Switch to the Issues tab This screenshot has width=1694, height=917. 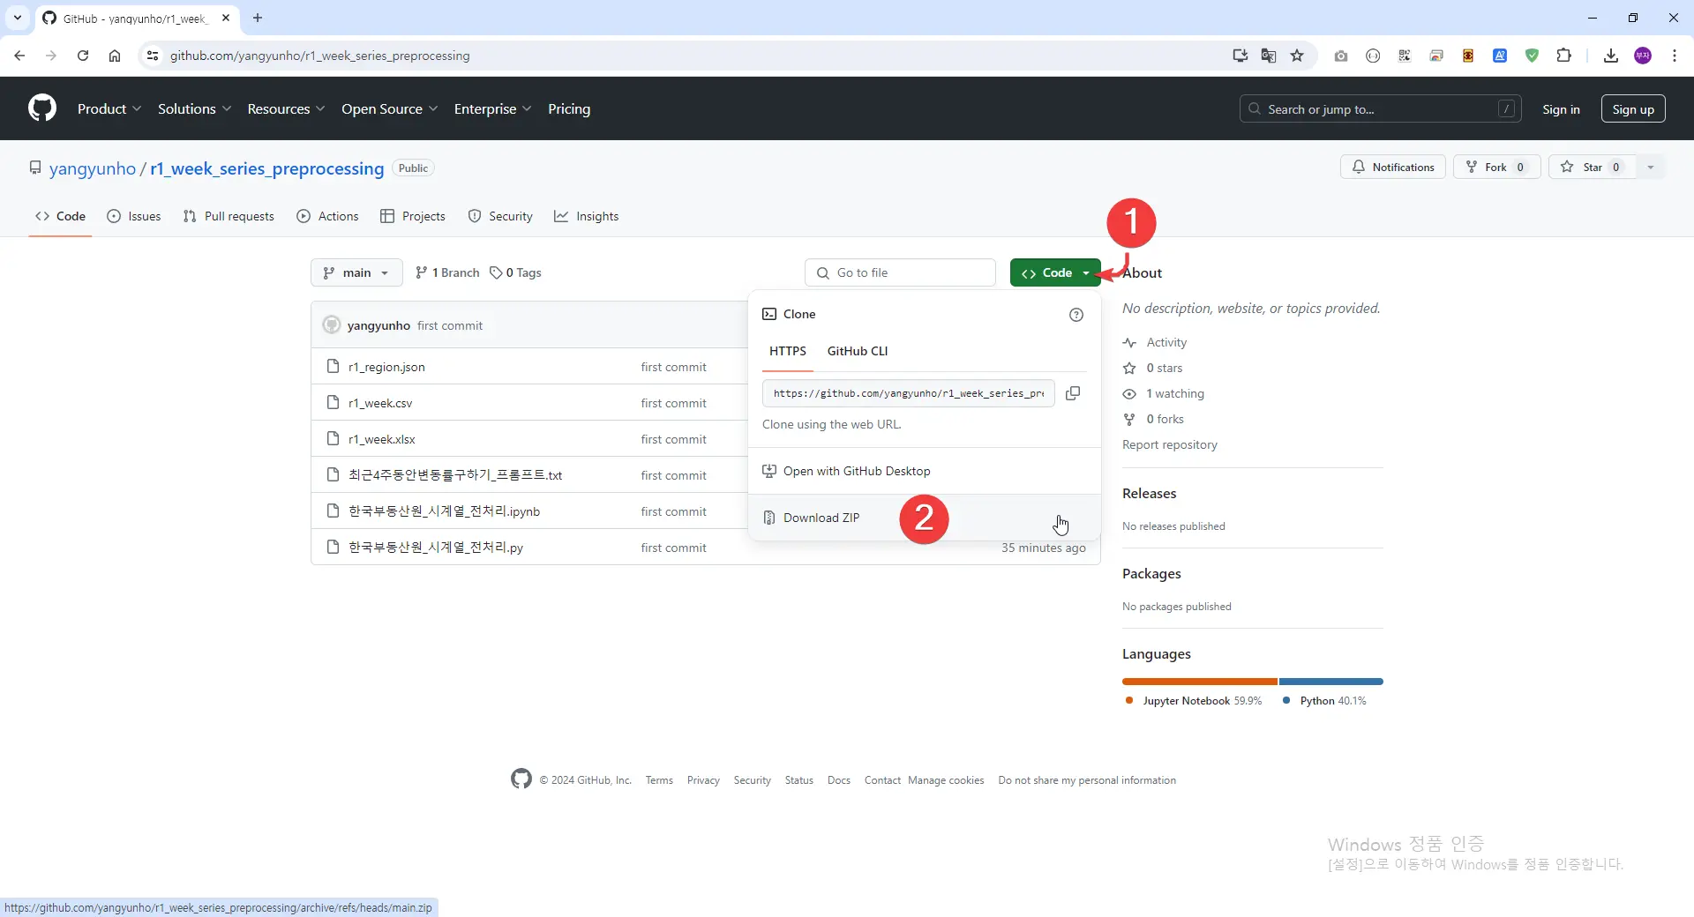[134, 216]
